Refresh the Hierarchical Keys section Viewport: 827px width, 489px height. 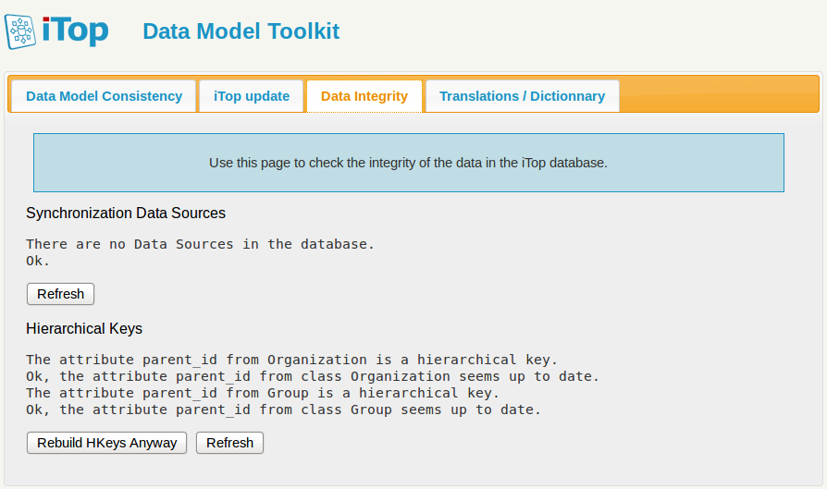point(229,443)
